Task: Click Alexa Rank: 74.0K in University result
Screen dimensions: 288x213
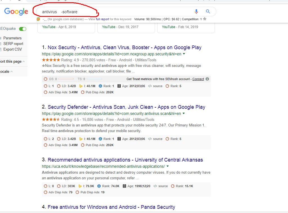Action: [108, 186]
